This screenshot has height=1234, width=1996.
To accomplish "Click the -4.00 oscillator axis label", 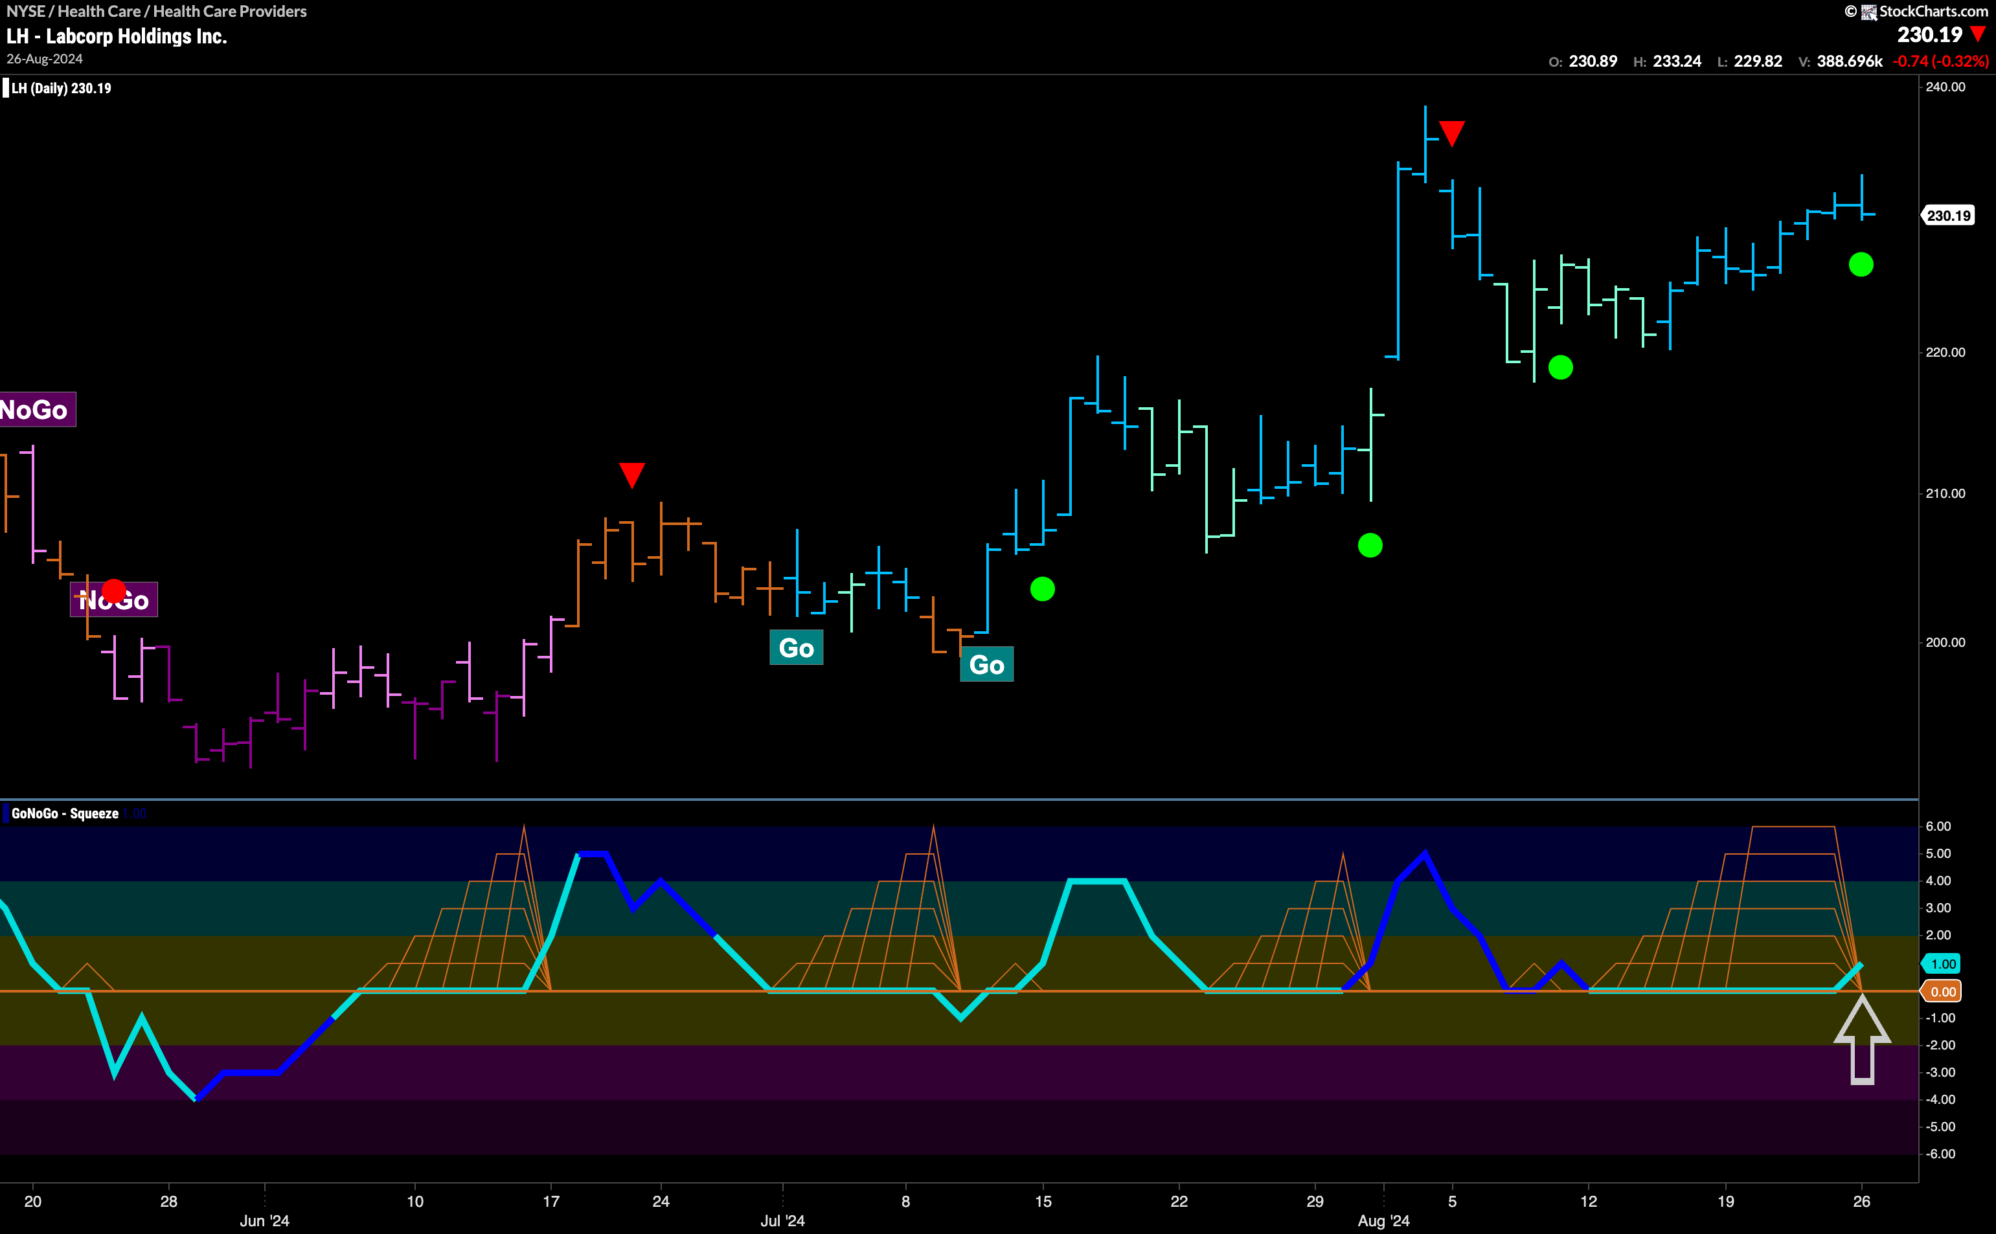I will tap(1940, 1100).
